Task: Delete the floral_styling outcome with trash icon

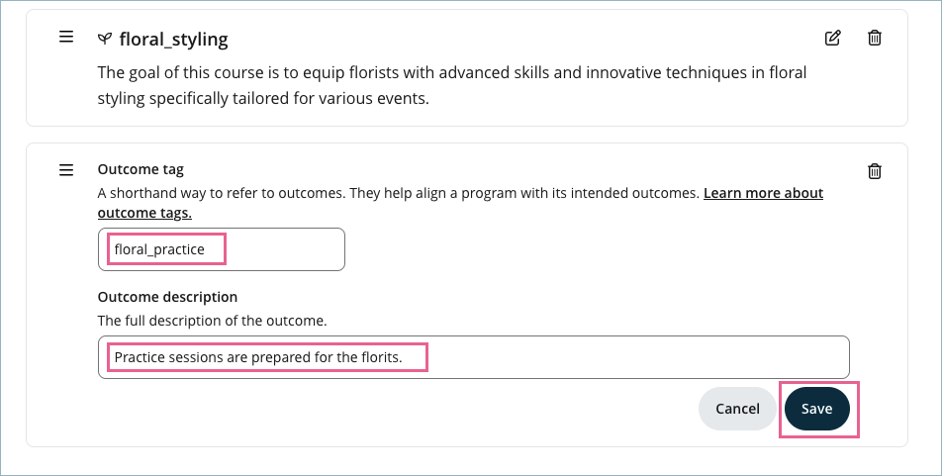Action: coord(875,39)
